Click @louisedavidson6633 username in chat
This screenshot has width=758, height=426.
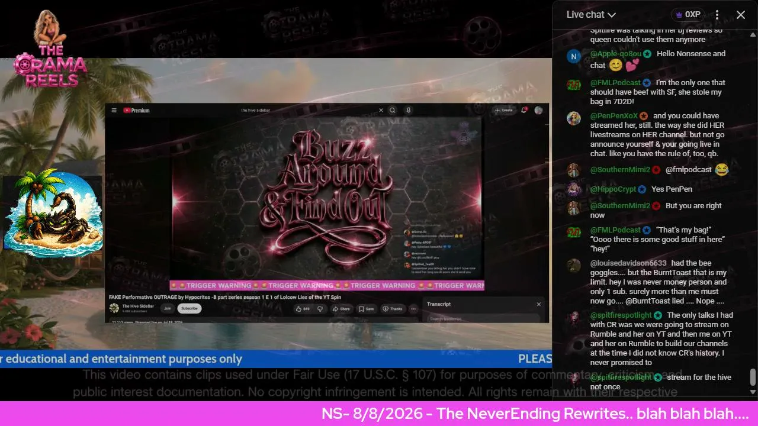(628, 263)
